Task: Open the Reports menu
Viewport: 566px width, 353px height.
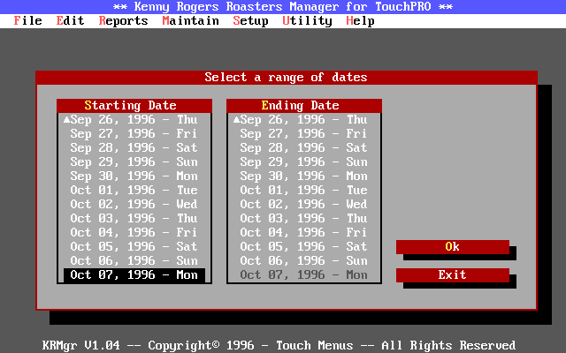Action: pos(124,21)
